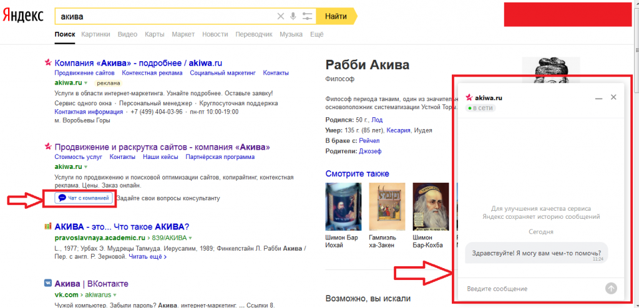The height and width of the screenshot is (308, 639).
Task: Expand arrow next to second akiwa.ru URL
Action: click(x=86, y=167)
